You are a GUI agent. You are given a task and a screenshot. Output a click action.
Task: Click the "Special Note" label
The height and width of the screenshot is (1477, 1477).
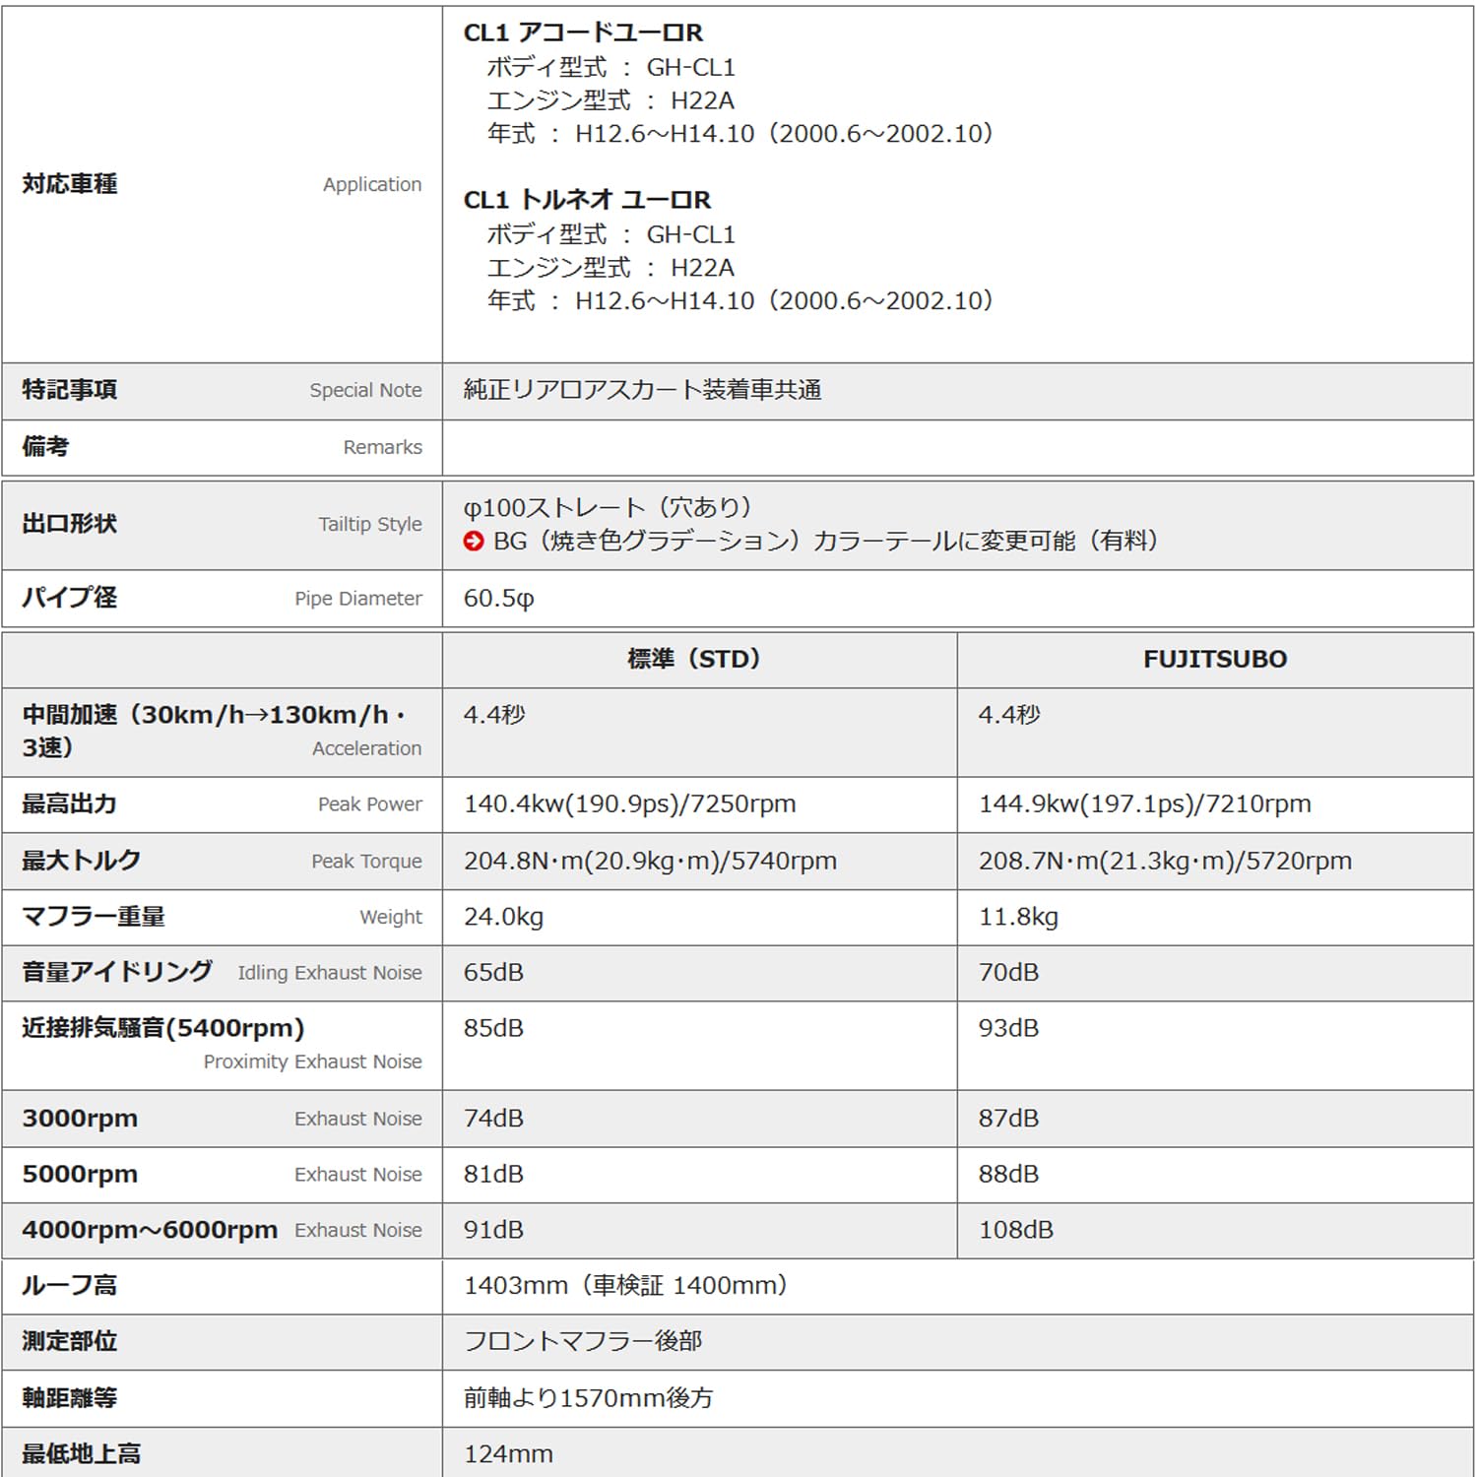(366, 390)
